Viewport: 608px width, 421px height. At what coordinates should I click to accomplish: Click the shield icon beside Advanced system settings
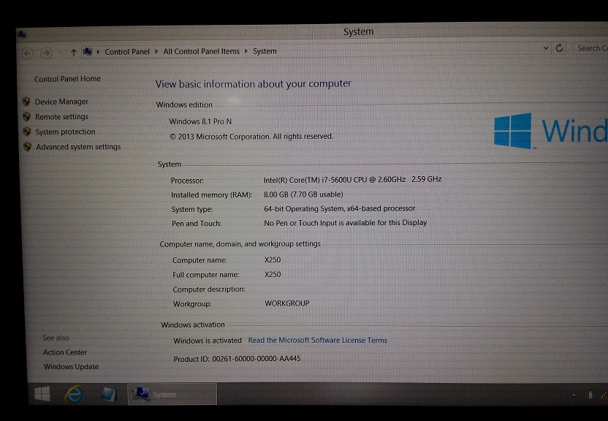tap(27, 146)
